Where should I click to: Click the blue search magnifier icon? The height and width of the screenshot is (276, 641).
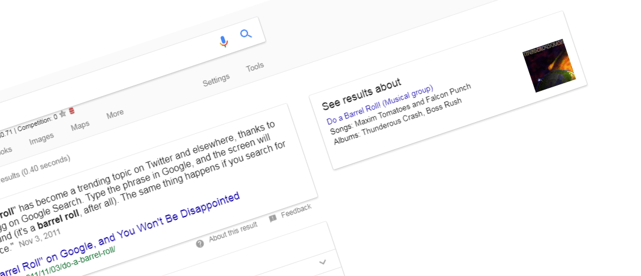click(x=246, y=34)
